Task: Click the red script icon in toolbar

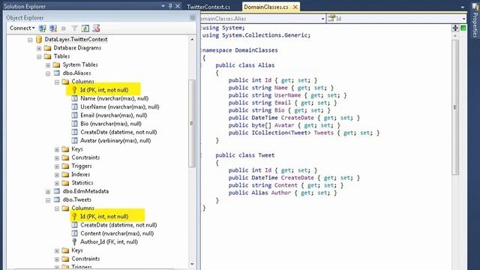Action: click(96, 28)
